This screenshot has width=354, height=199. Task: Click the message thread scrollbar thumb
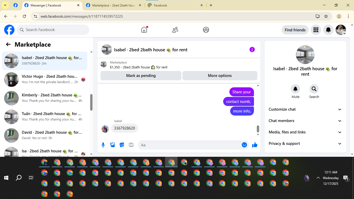click(258, 129)
